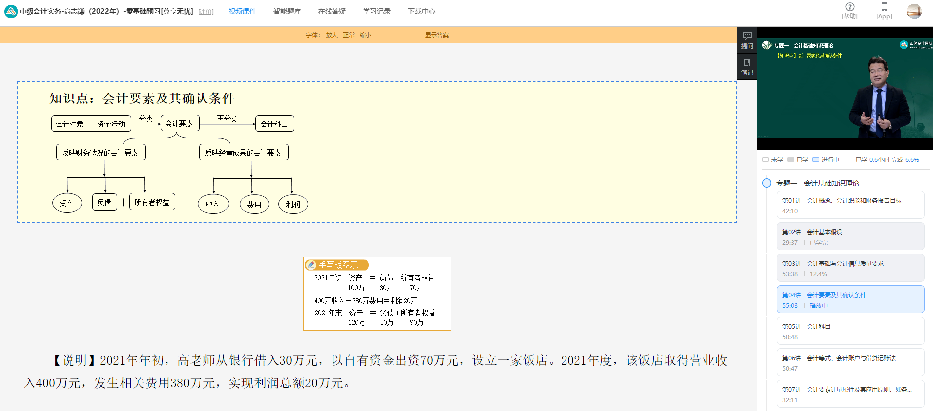Set font size to 正常
Viewport: 933px width, 411px height.
[x=349, y=35]
